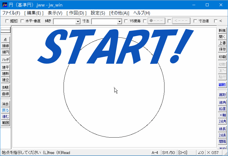The image size is (228, 156).
Task: Open the ヘルプ(H) menu
Action: click(142, 13)
